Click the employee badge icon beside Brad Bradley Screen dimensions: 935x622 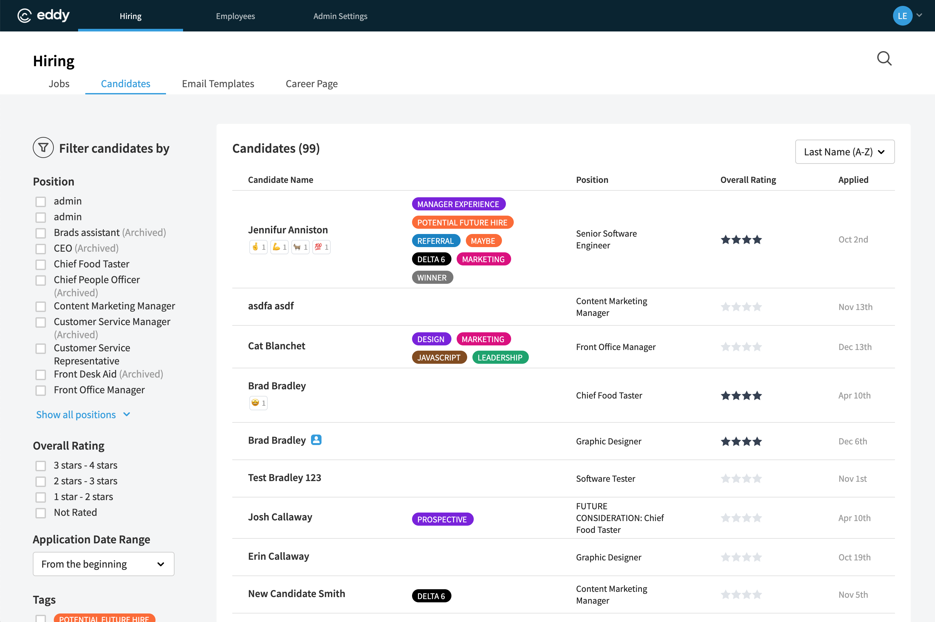[316, 439]
